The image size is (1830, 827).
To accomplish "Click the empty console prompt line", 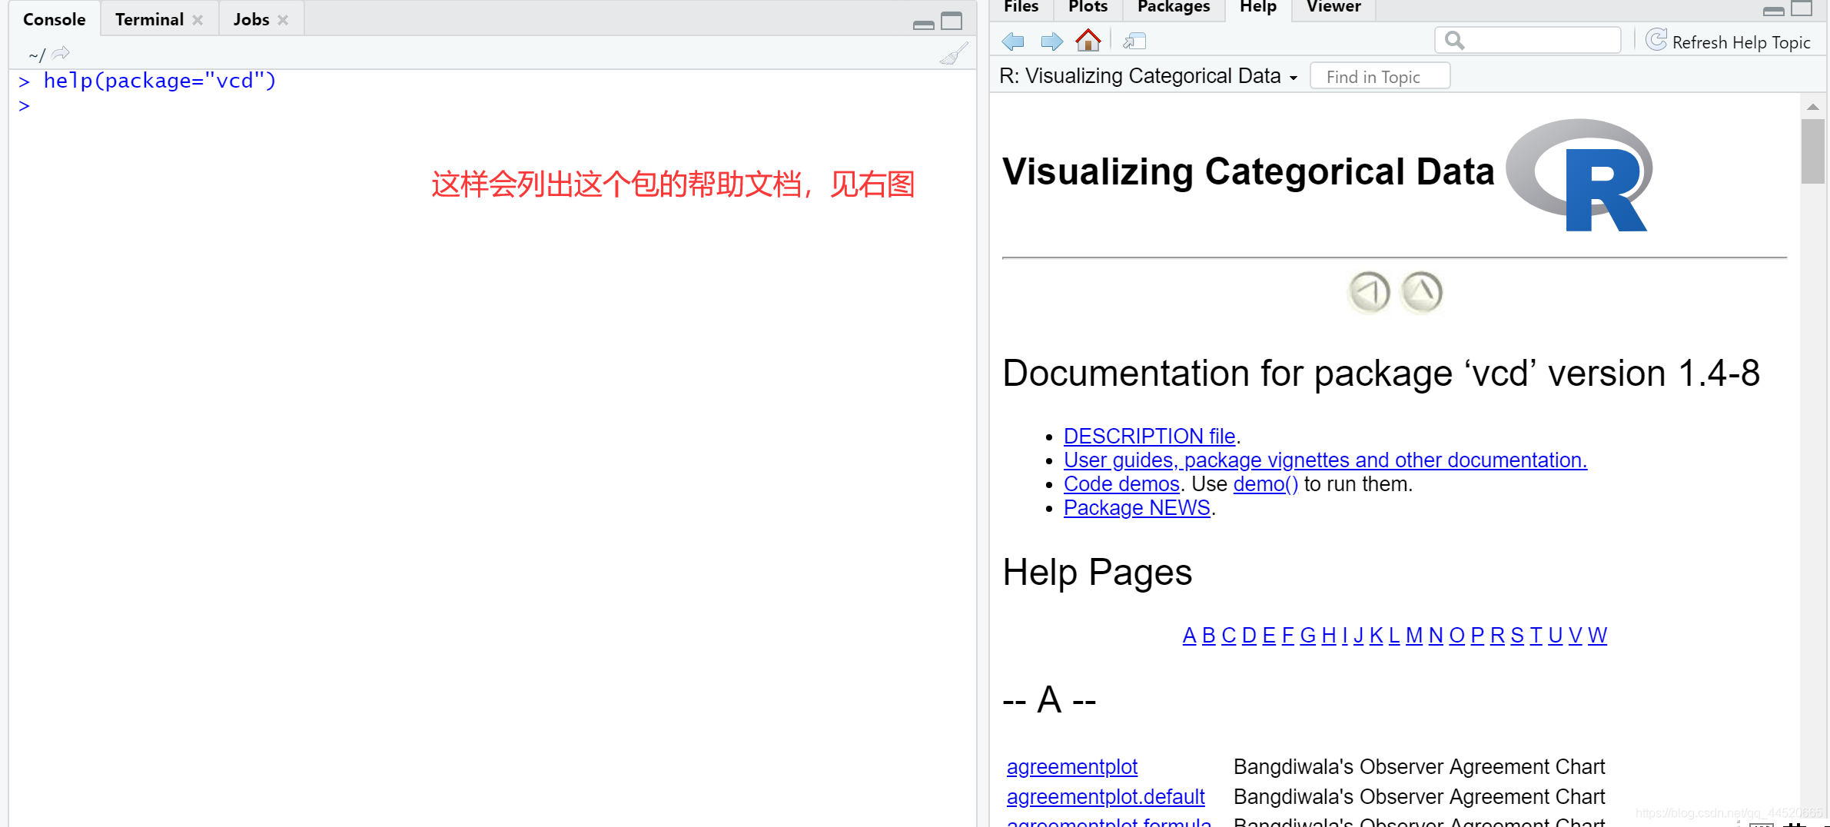I will point(25,106).
